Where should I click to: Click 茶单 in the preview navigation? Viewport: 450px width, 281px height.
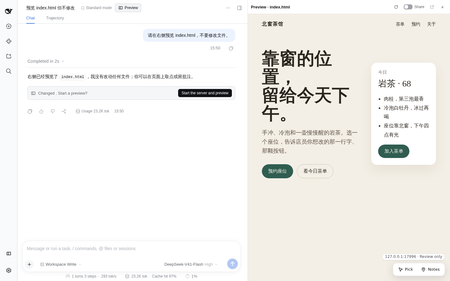(x=400, y=24)
